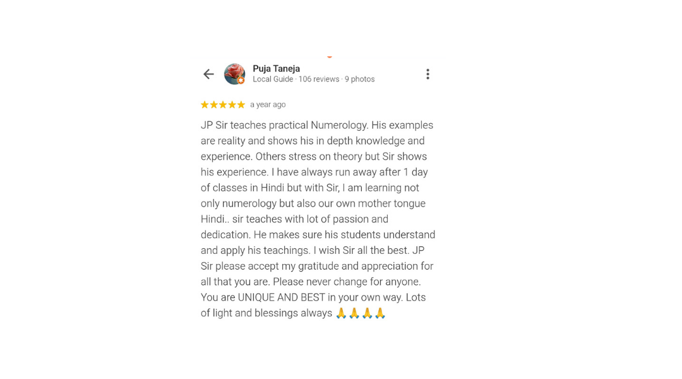The width and height of the screenshot is (682, 379).
Task: Click the small orange marker above the header
Action: (330, 56)
